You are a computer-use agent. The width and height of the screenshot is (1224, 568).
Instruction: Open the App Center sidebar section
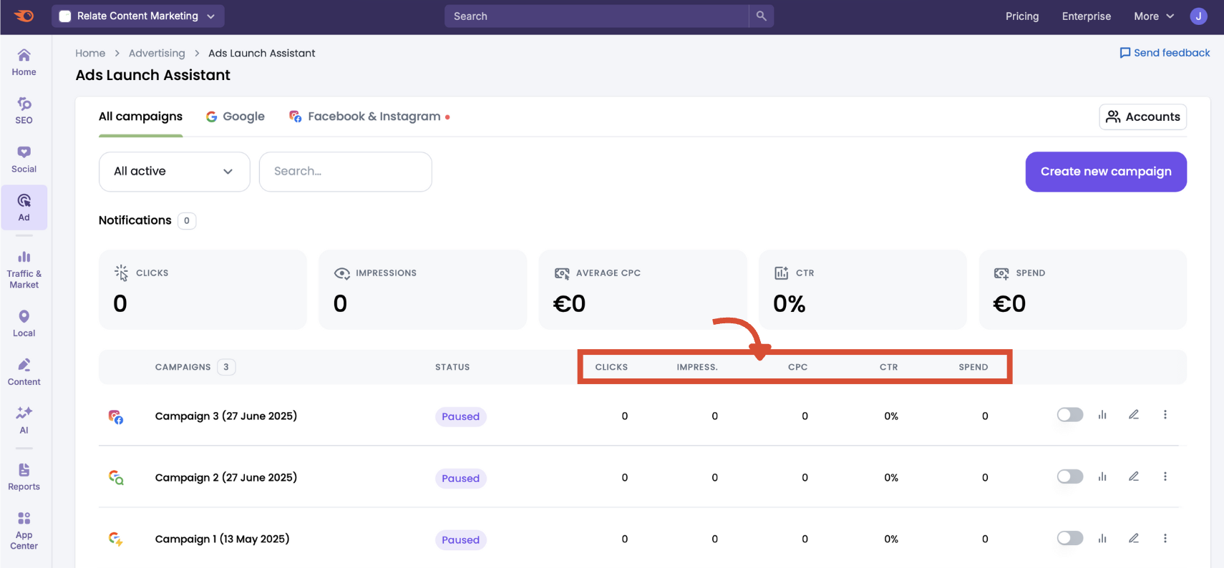pyautogui.click(x=24, y=531)
